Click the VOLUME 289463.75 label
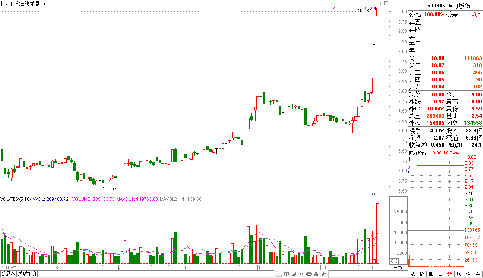Image resolution: width=483 pixels, height=278 pixels. (93, 199)
